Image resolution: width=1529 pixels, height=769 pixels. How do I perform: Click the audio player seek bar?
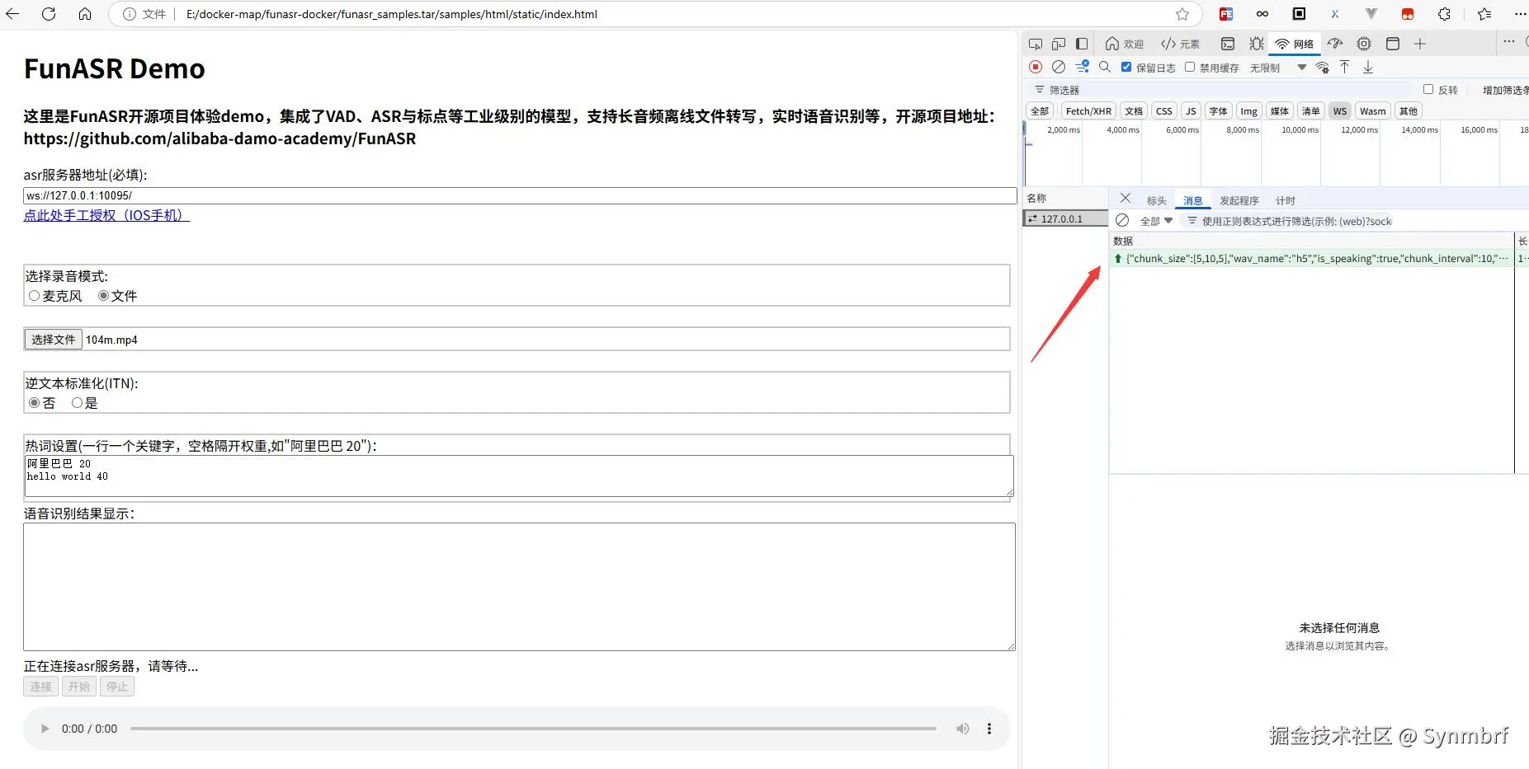pyautogui.click(x=533, y=729)
